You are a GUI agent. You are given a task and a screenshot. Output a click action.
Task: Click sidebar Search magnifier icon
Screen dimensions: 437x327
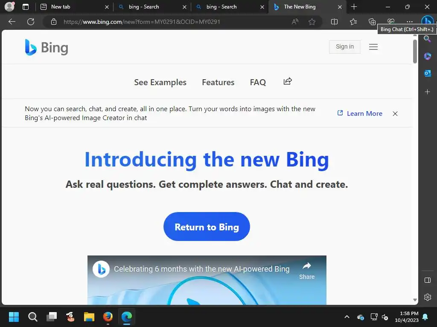pyautogui.click(x=427, y=39)
